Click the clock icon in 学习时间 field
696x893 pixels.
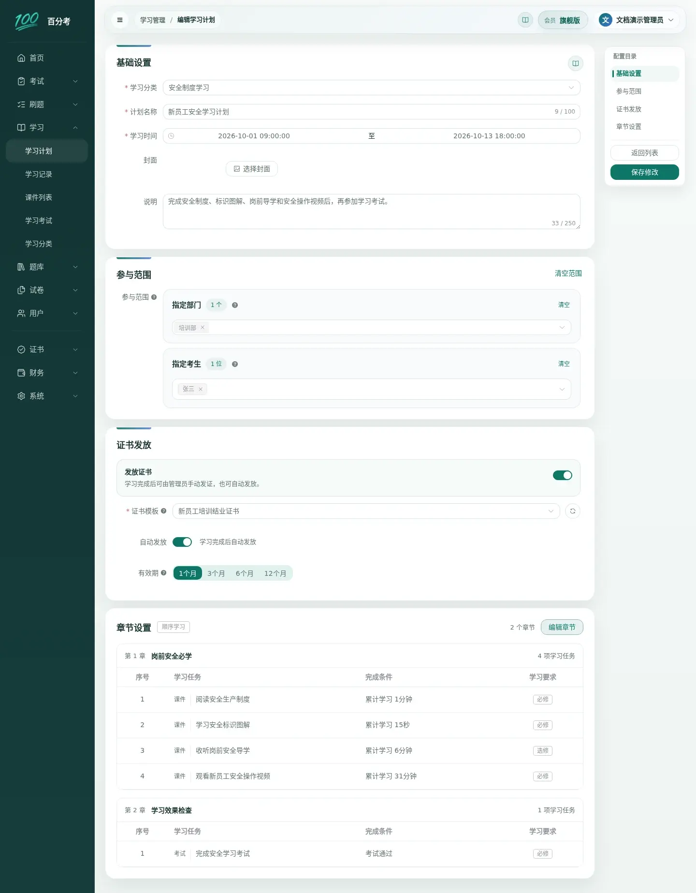[x=171, y=136]
